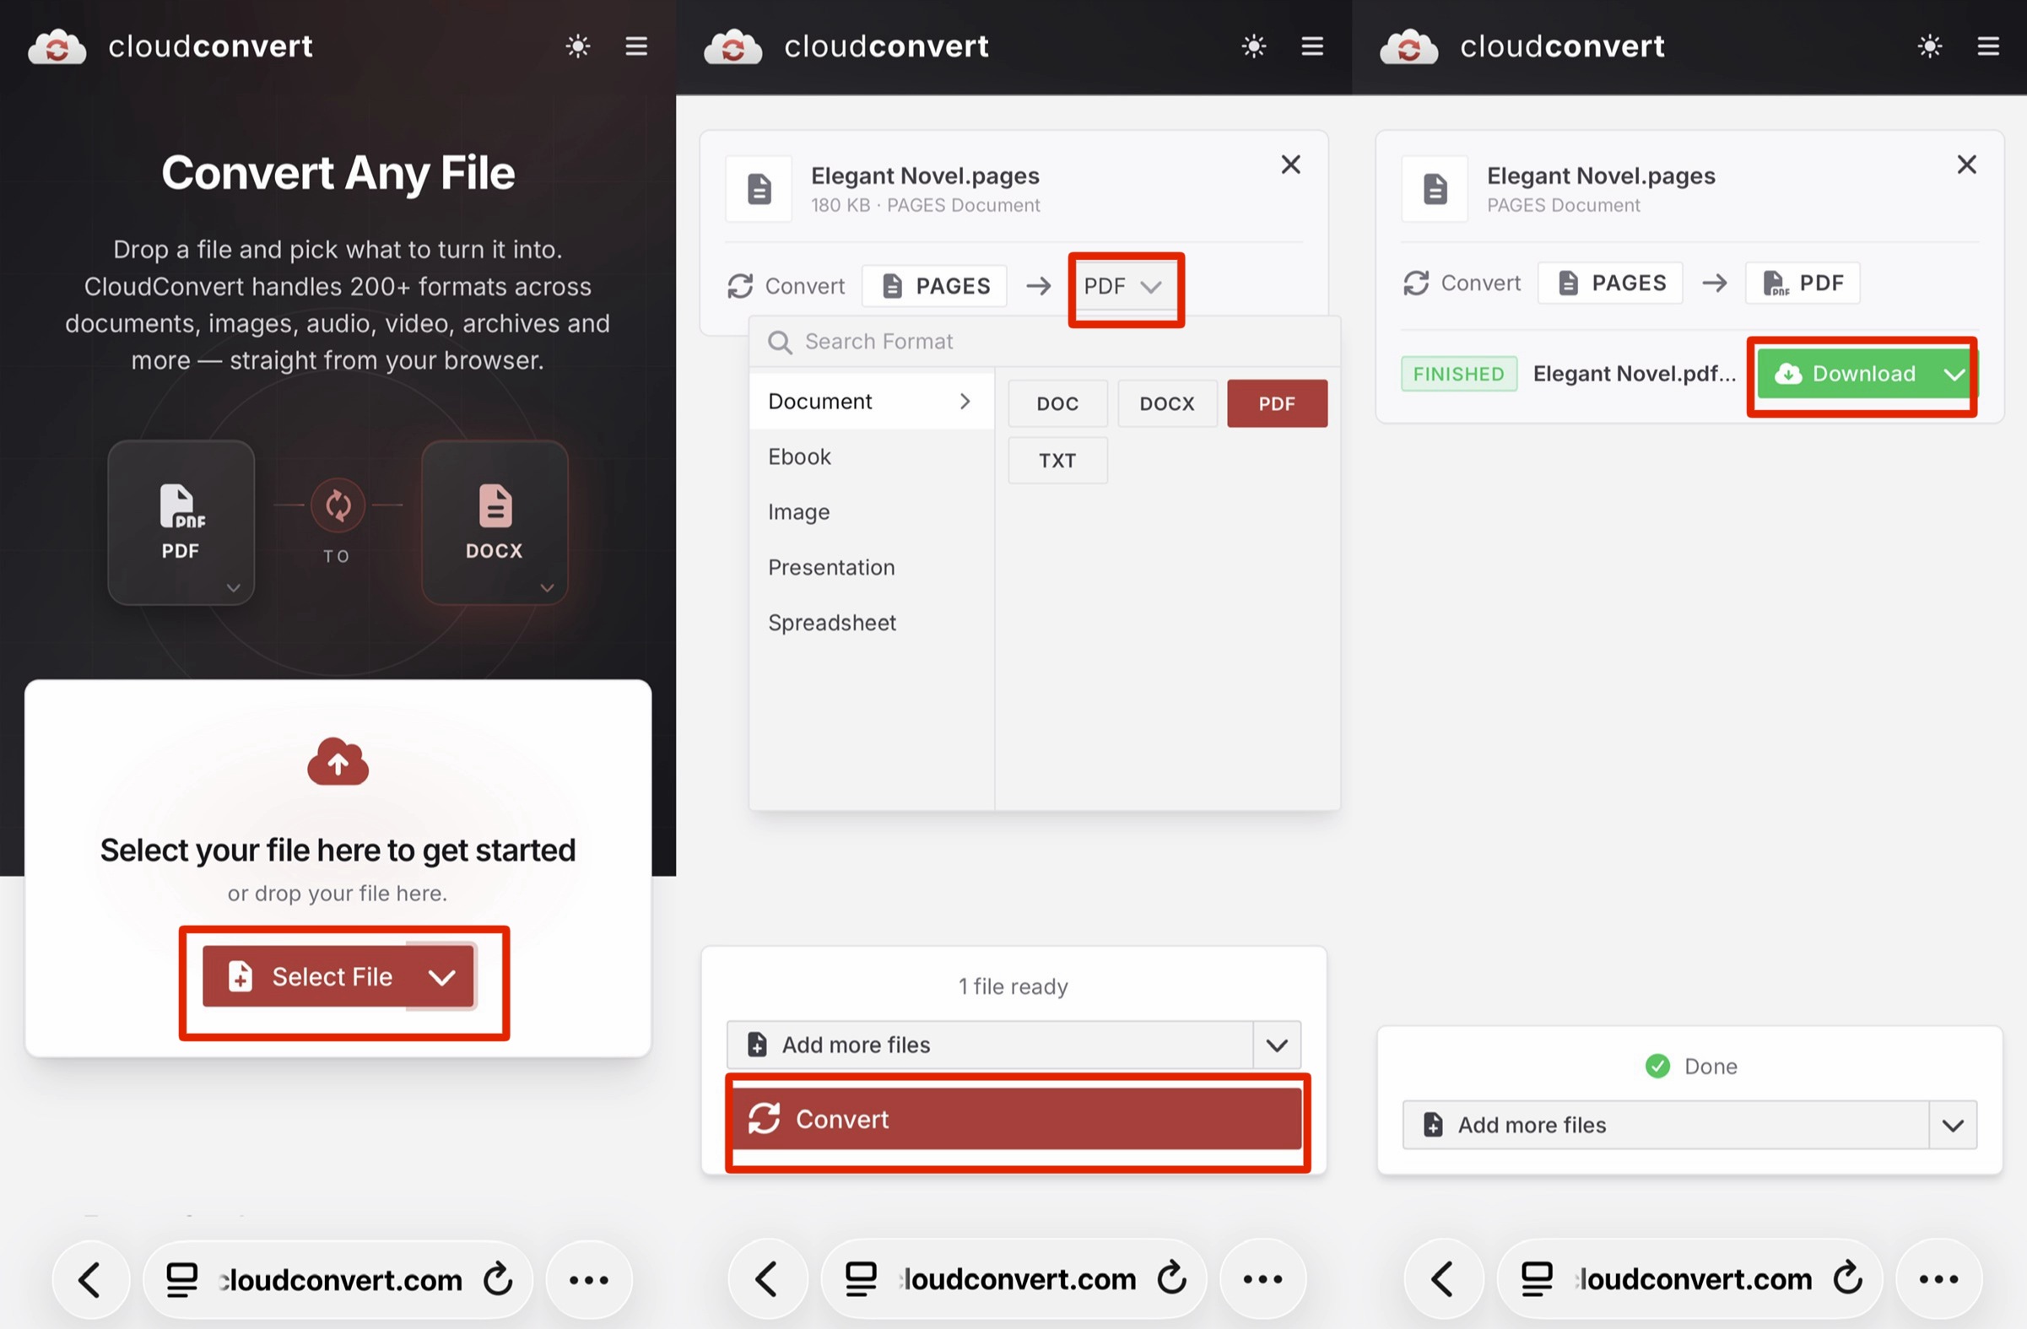Viewport: 2027px width, 1329px height.
Task: Click file icon next to 180 KB file
Action: [759, 189]
